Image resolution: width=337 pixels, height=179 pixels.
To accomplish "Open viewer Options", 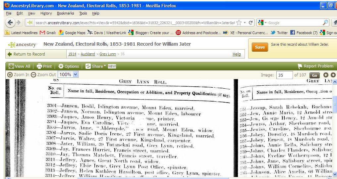I will (x=69, y=66).
